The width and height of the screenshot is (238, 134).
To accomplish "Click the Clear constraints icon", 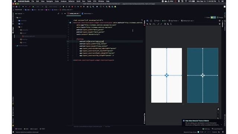I will click(158, 24).
